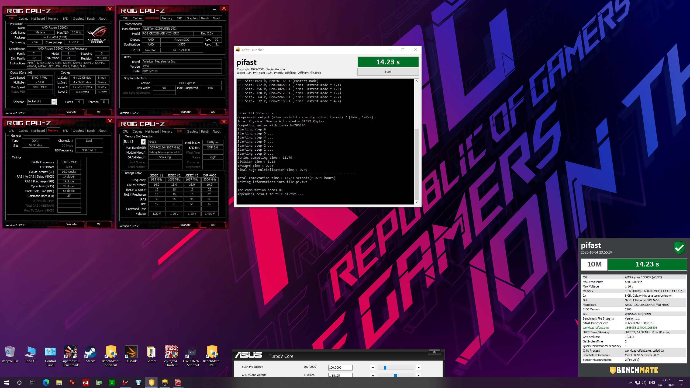Click OK in SPD CPU-Z window
Image resolution: width=690 pixels, height=388 pixels.
pyautogui.click(x=213, y=225)
